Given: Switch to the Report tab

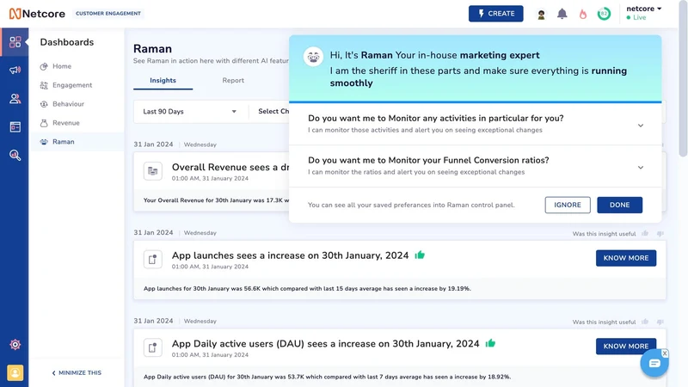Looking at the screenshot, I should (x=233, y=80).
